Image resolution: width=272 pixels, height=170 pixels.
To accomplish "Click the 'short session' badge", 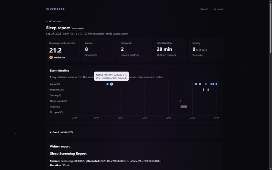I will point(78,29).
